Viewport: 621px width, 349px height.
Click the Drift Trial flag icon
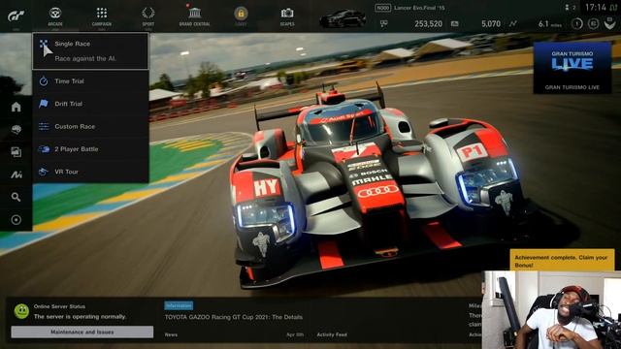44,104
